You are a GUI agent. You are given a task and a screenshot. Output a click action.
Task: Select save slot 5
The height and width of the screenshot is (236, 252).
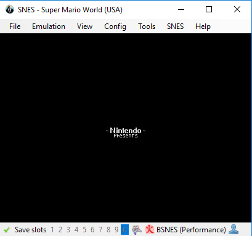click(x=84, y=230)
